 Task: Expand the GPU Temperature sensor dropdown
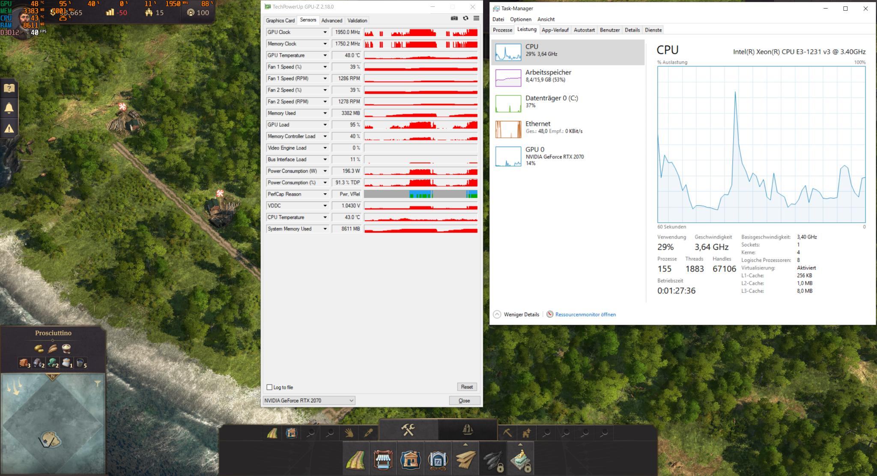pyautogui.click(x=325, y=55)
